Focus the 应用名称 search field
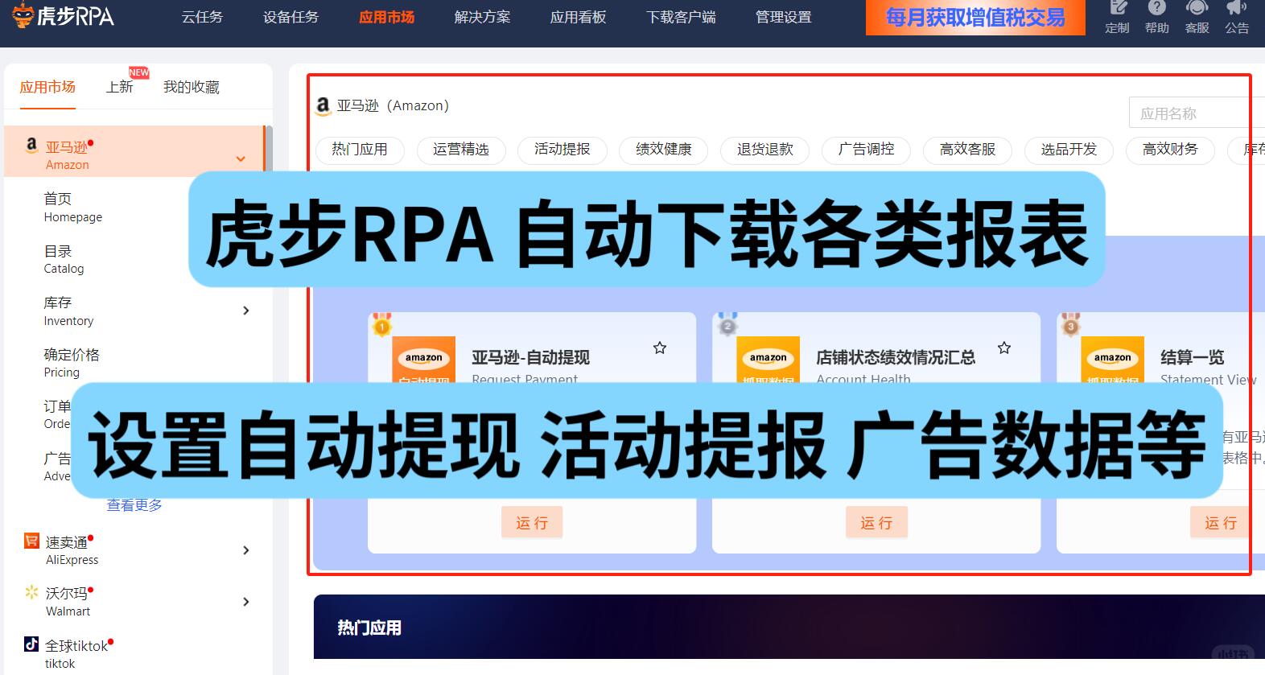This screenshot has width=1265, height=675. pos(1197,113)
